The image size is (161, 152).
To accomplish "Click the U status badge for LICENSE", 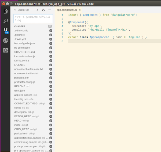I will pos(51,65).
